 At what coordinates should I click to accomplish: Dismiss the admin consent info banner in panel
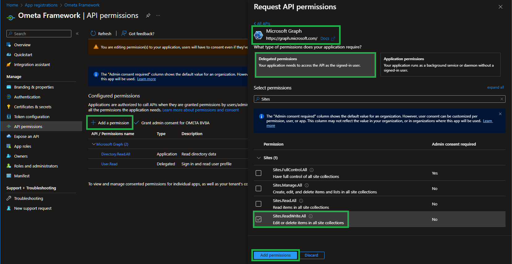tap(500, 114)
